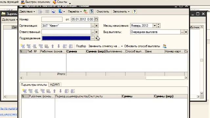Click the Вид выплаты field with Очередная выплата
The height and width of the screenshot is (118, 210).
[155, 32]
